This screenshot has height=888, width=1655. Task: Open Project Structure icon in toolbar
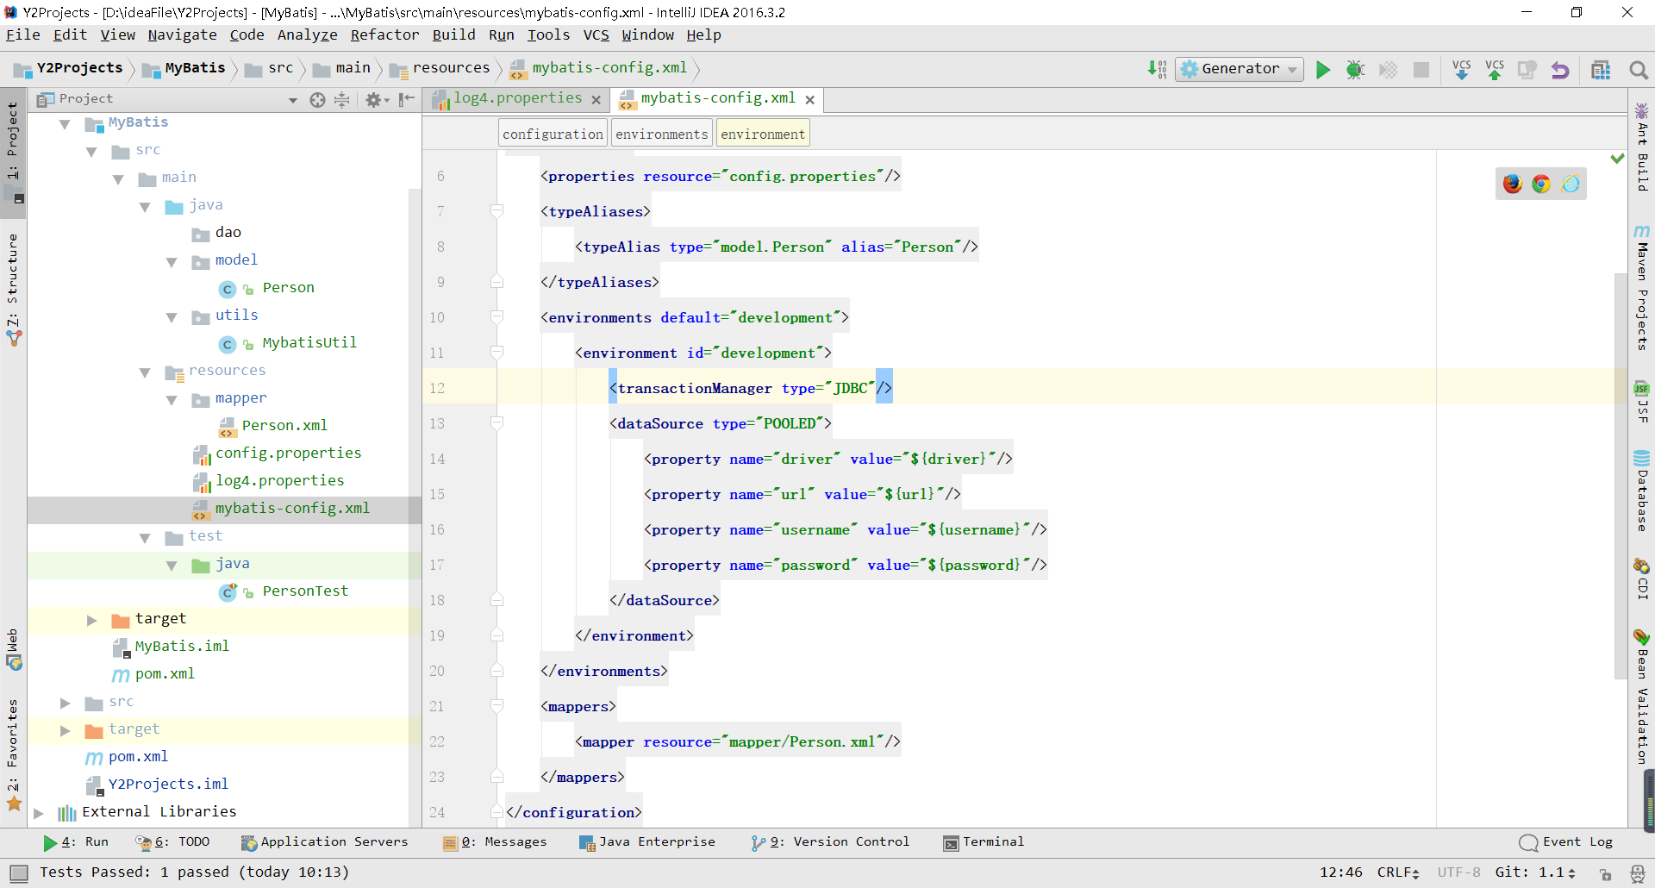click(x=1601, y=70)
